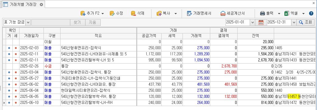Click the 1,289,200 transaction amount
This screenshot has height=110, width=317.
tap(196, 54)
